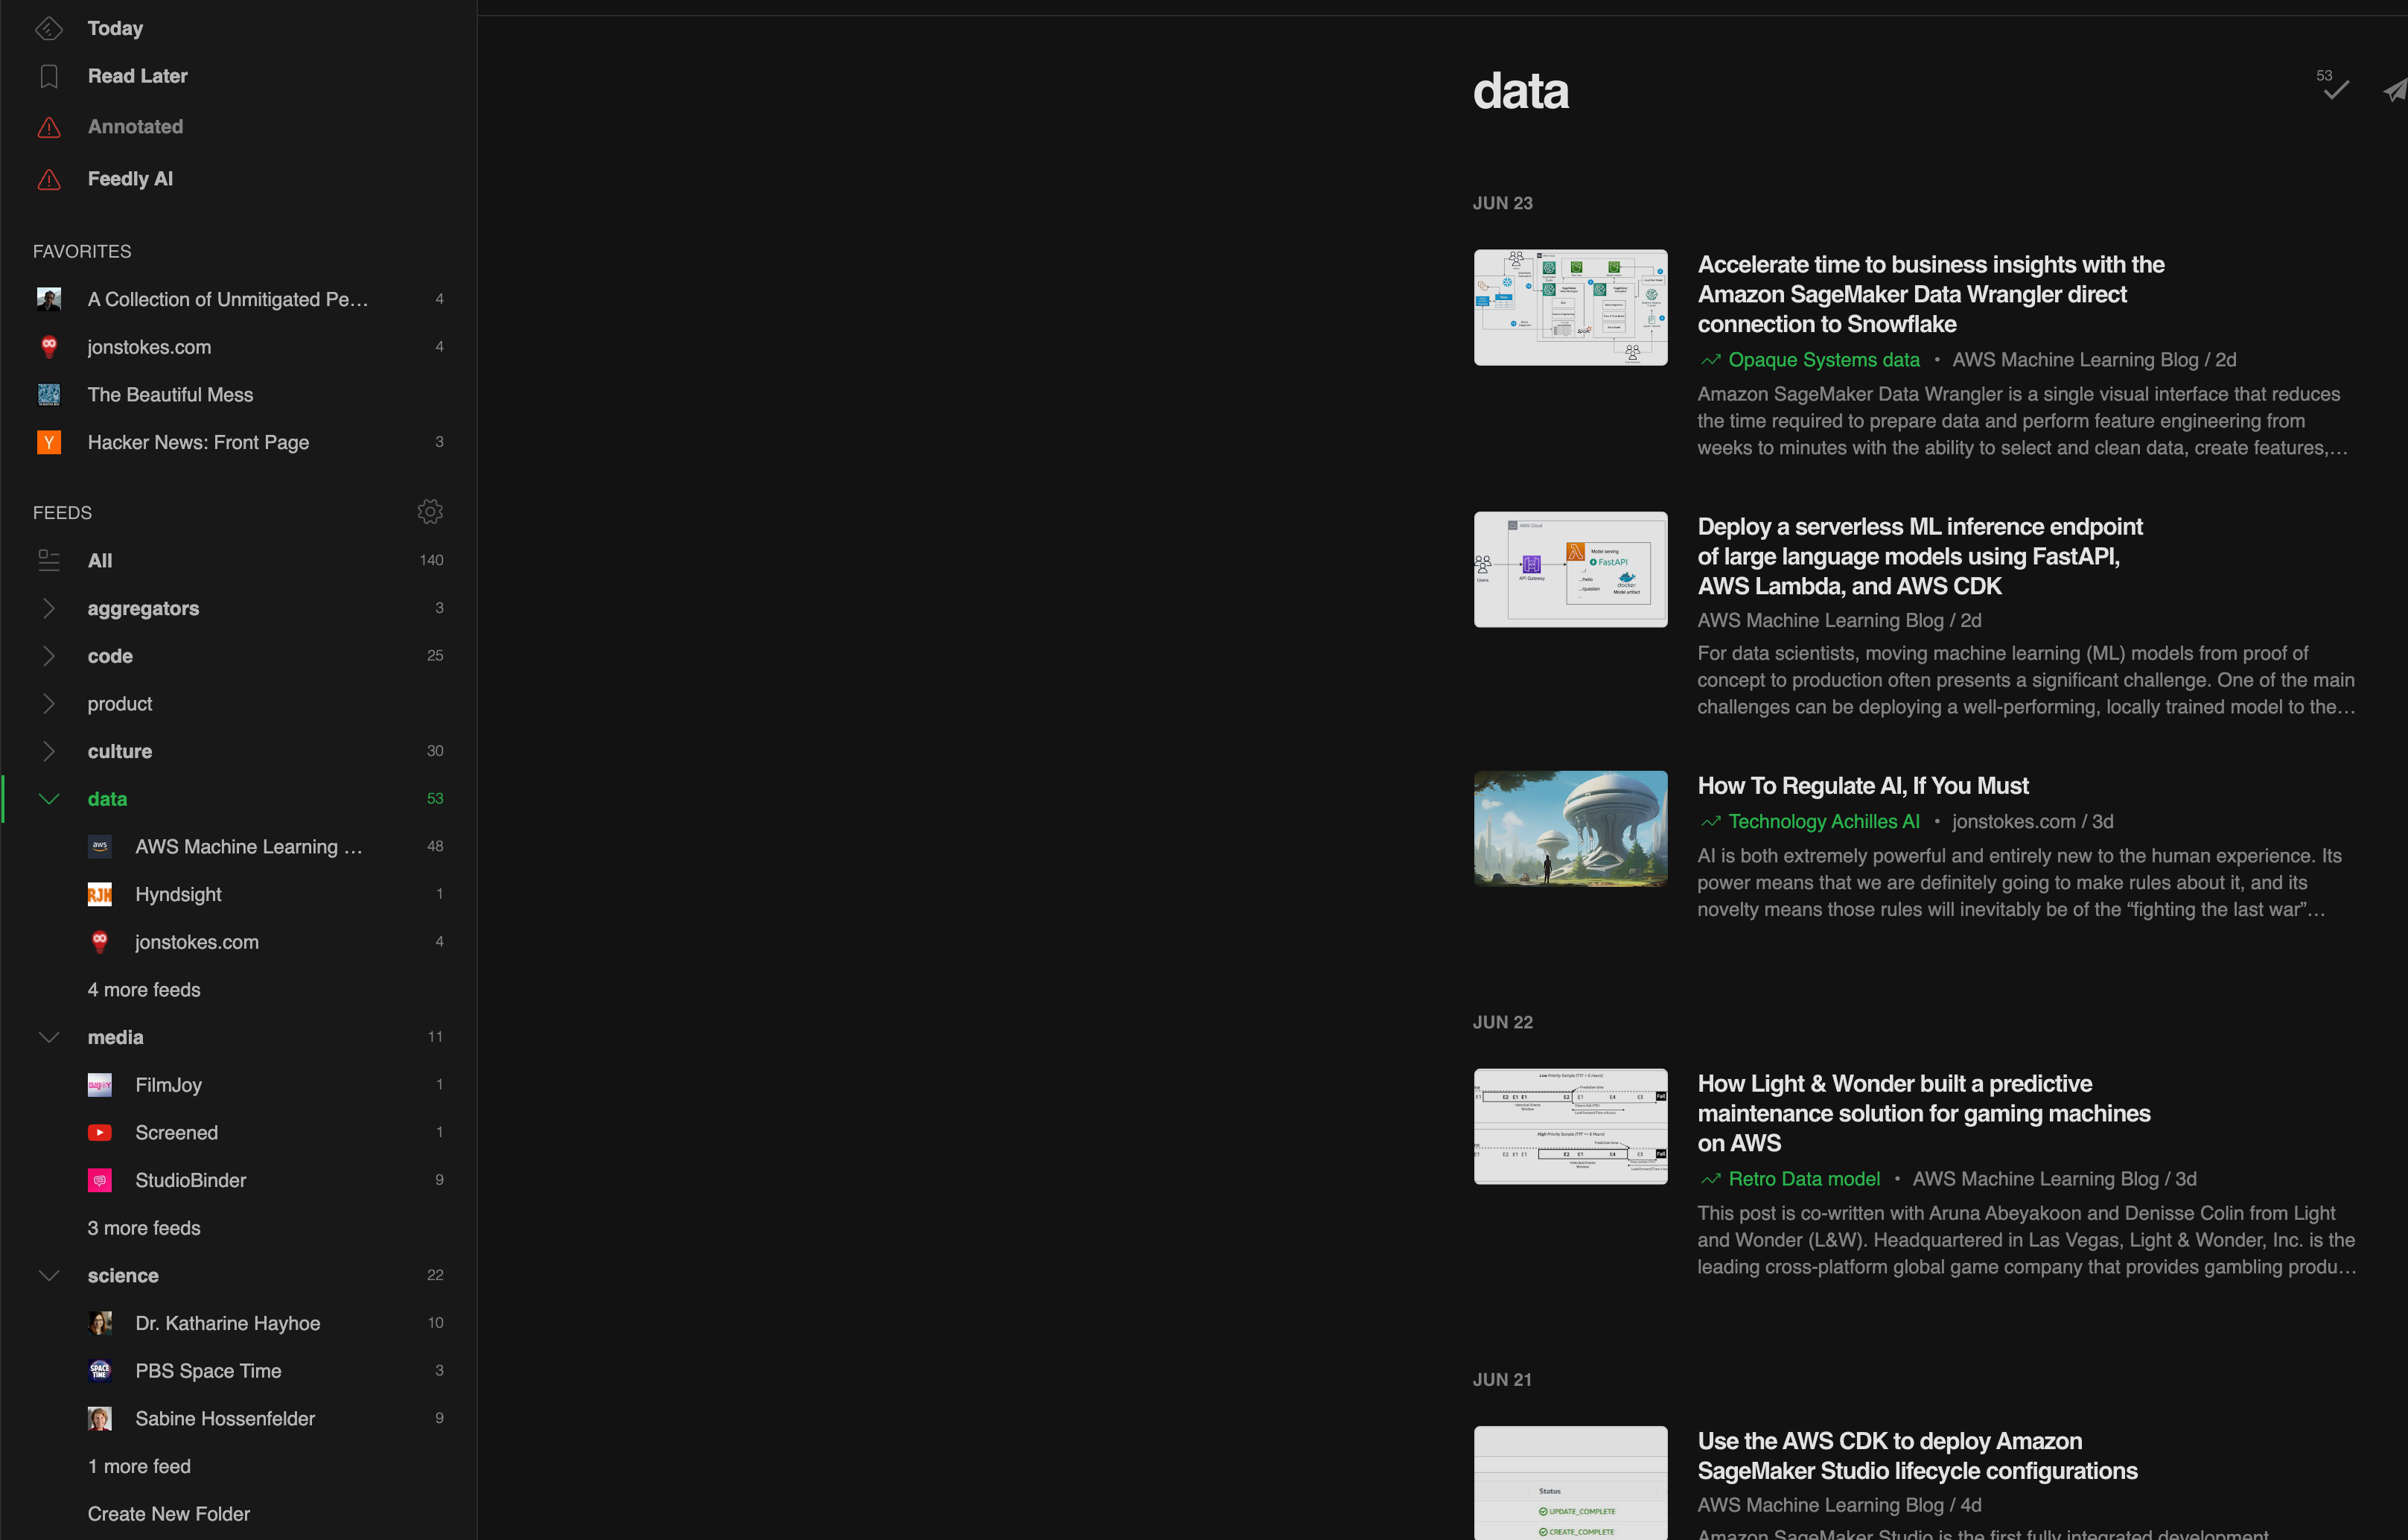Expand the product folder chevron

(x=49, y=703)
